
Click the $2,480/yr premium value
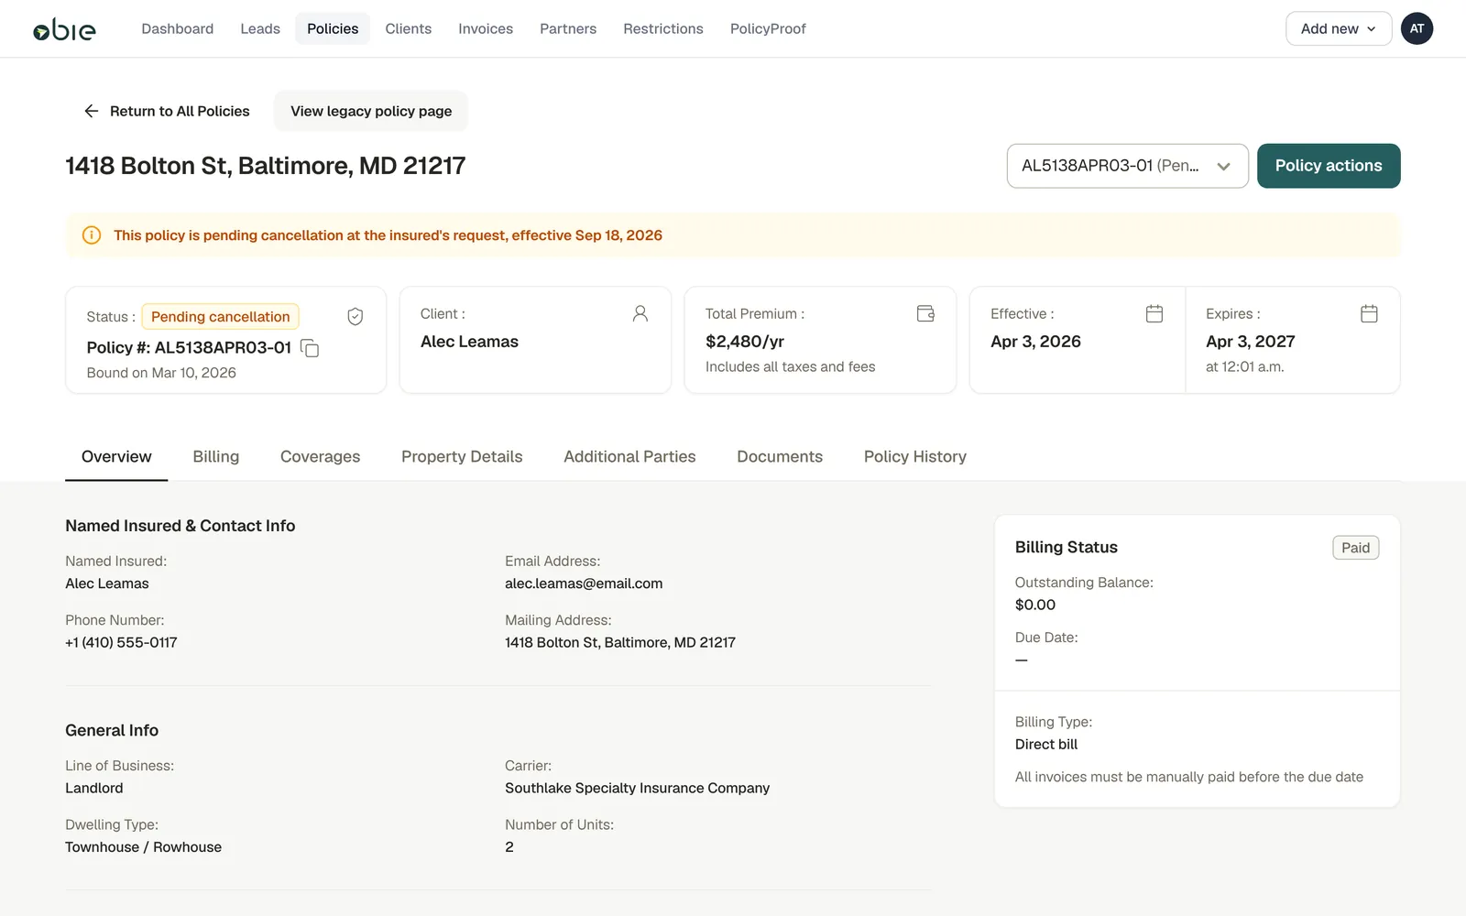(x=745, y=342)
